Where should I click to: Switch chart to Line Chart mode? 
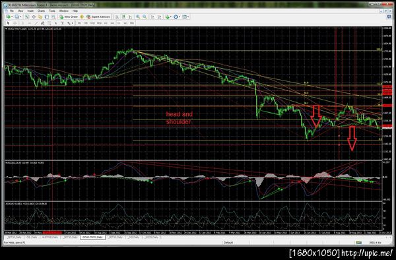click(130, 16)
